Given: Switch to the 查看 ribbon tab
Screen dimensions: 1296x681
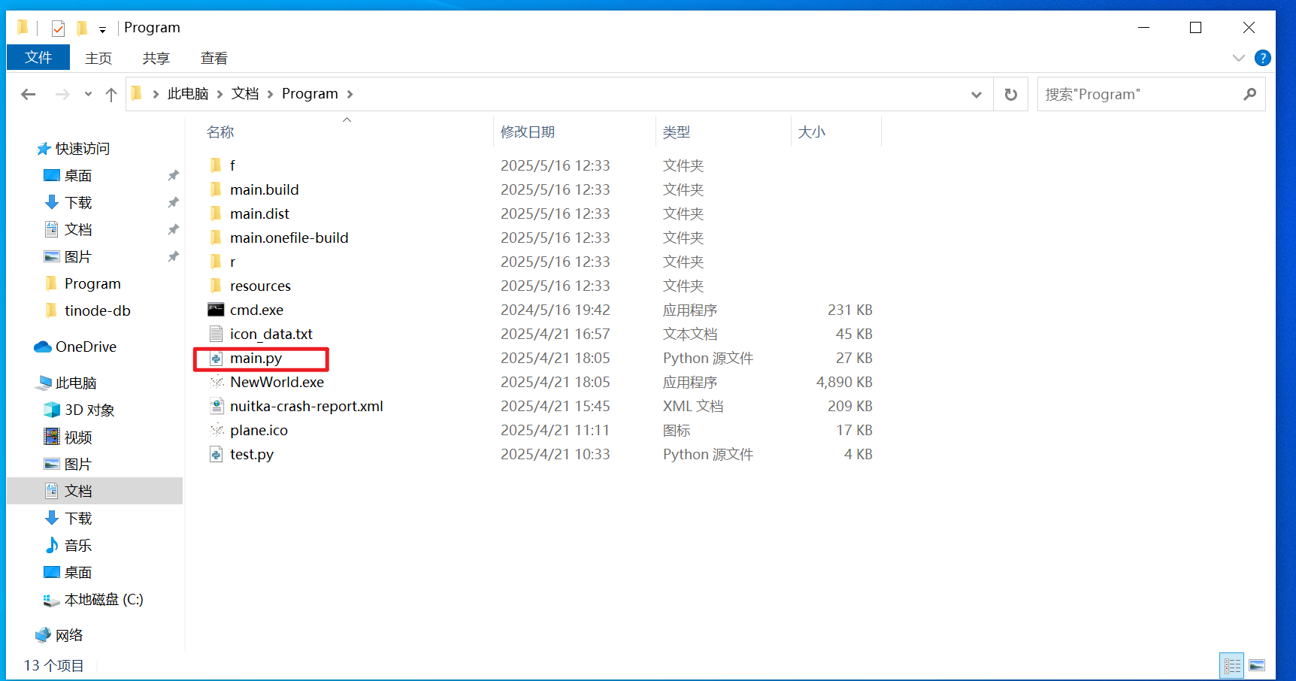Looking at the screenshot, I should 213,58.
